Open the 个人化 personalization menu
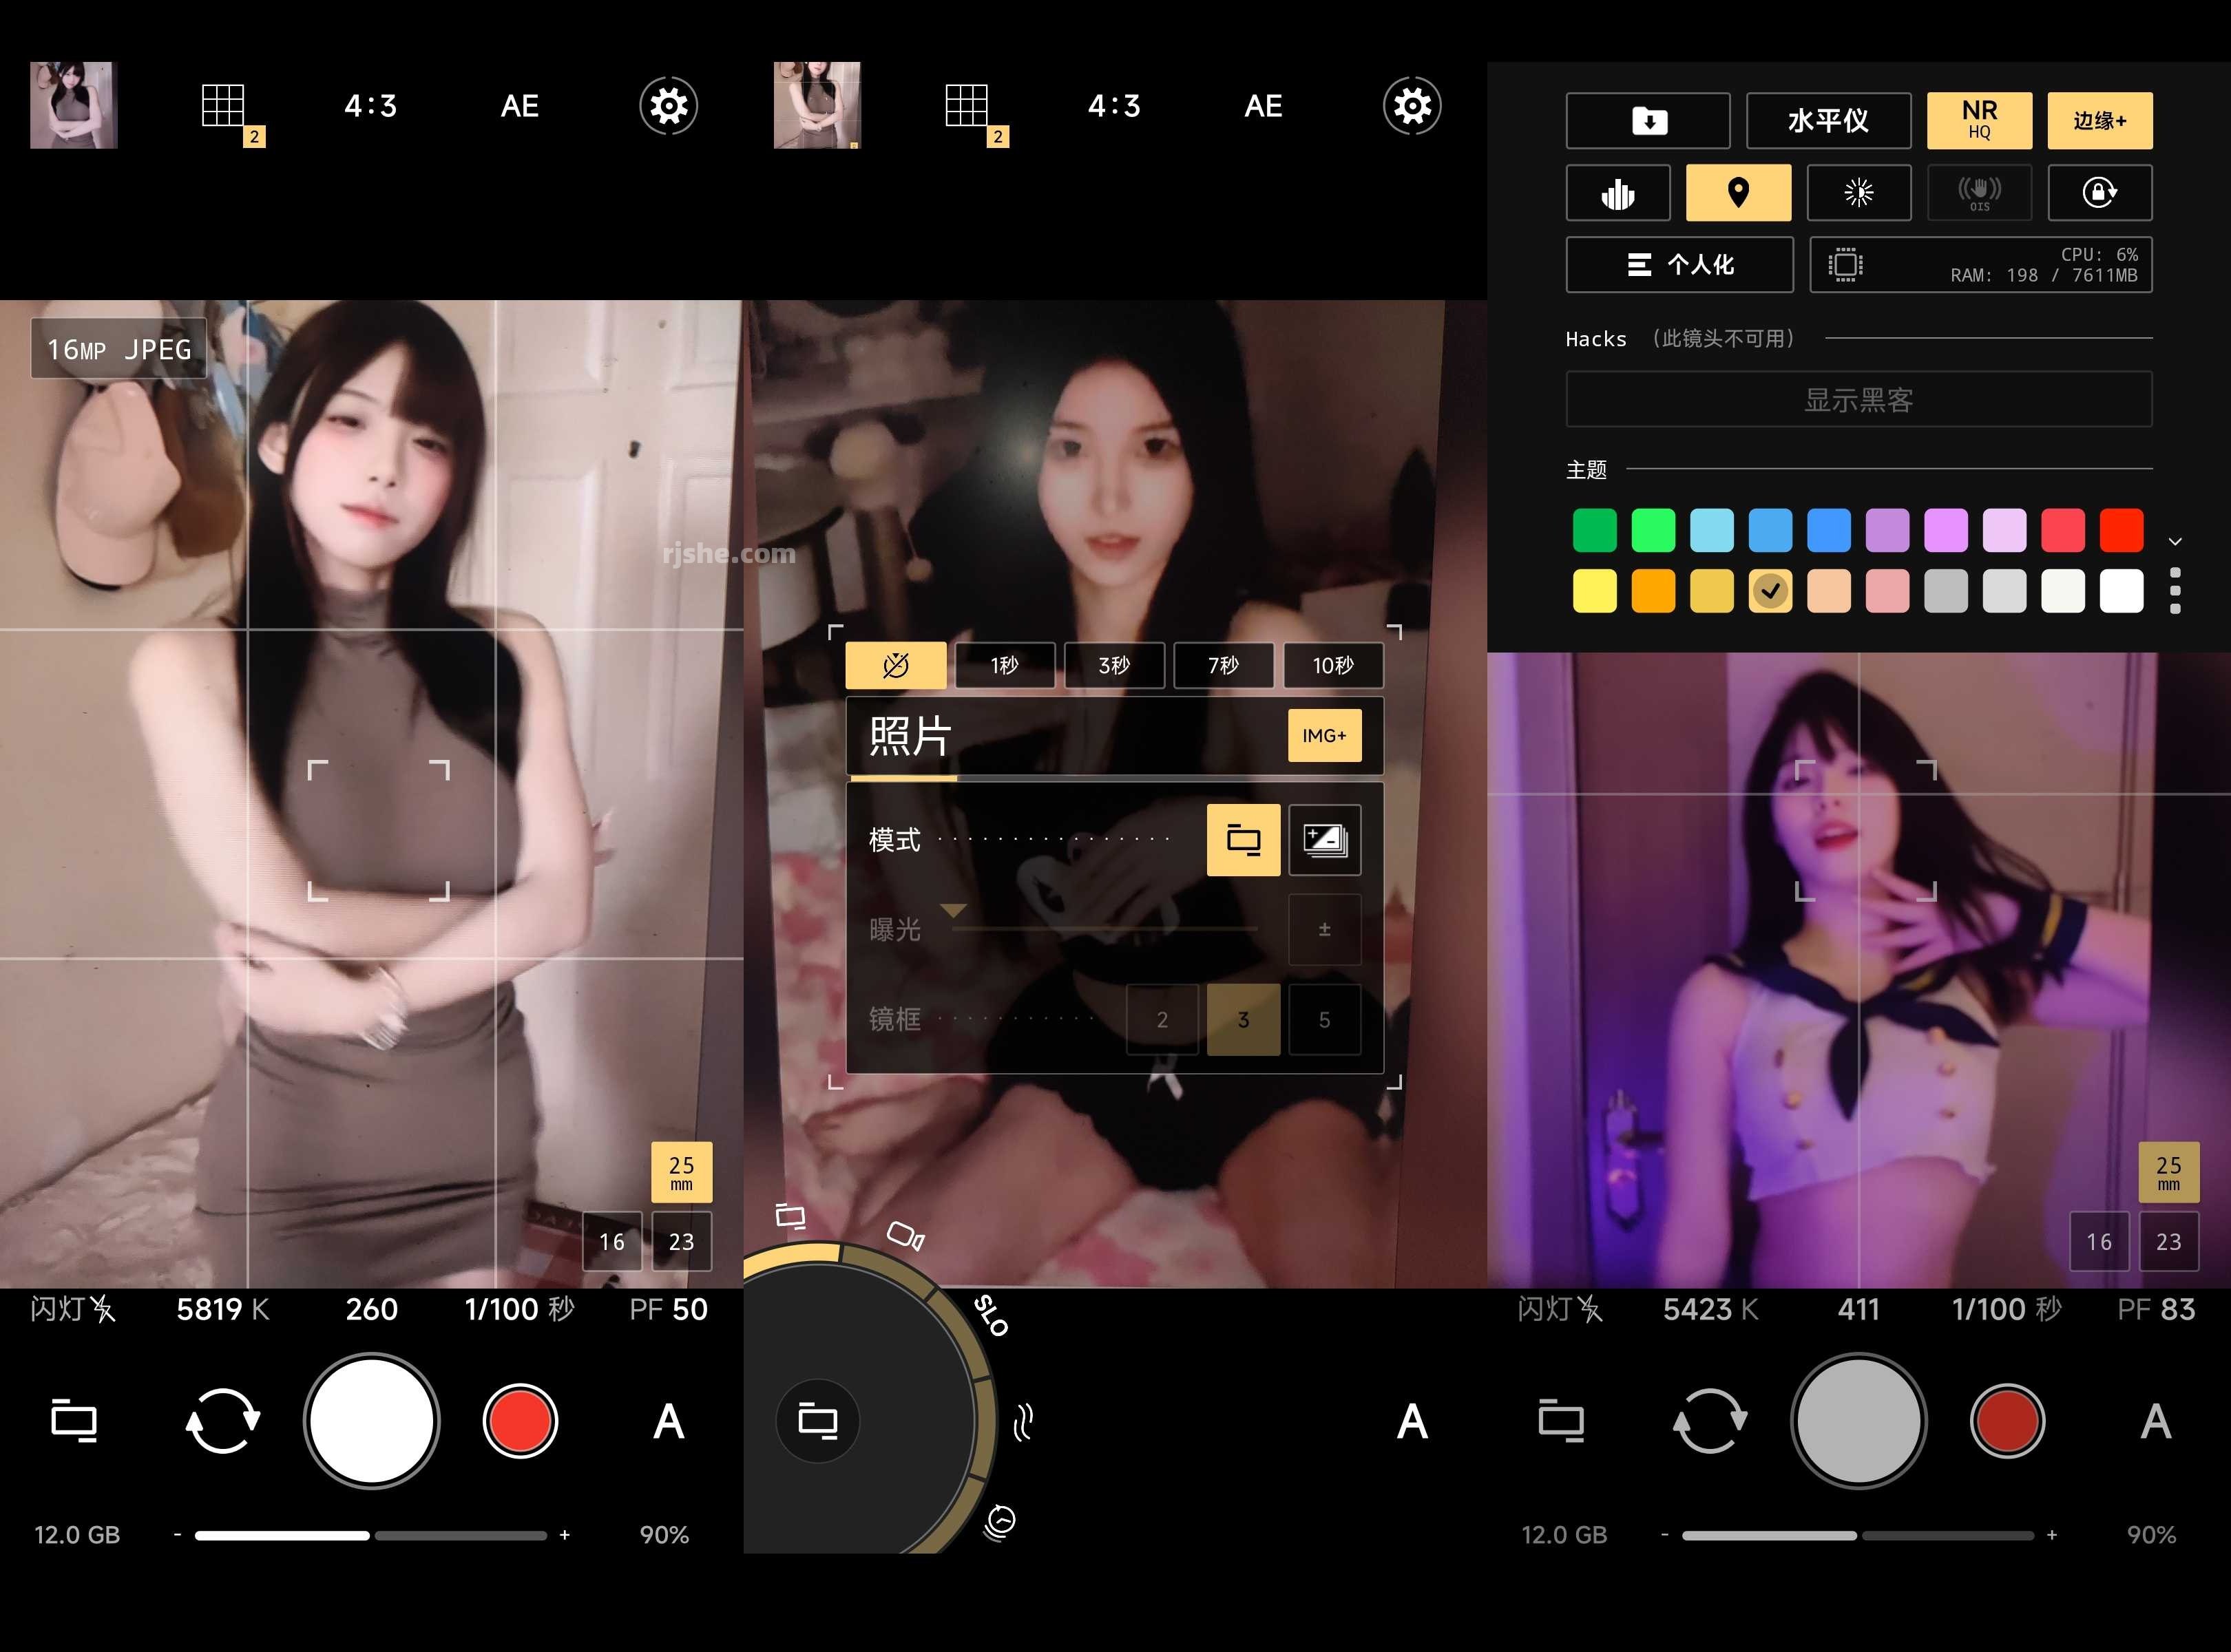The height and width of the screenshot is (1652, 2231). point(1679,264)
